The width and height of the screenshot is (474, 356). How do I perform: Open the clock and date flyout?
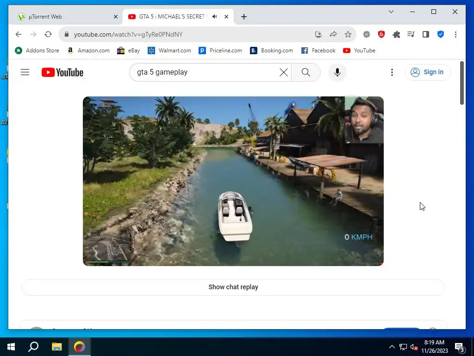[434, 347]
